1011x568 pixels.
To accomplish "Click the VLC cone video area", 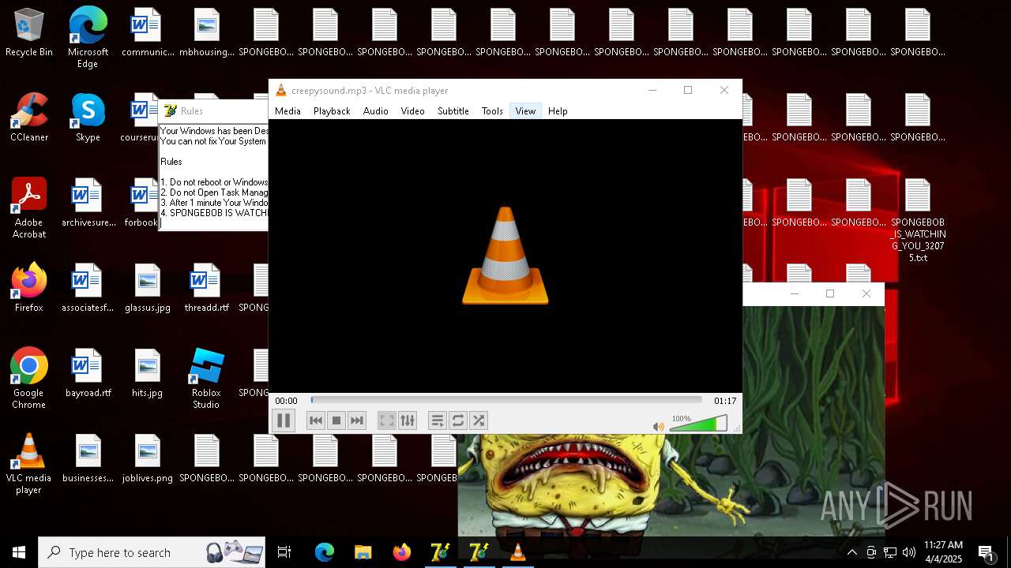I will pos(505,256).
